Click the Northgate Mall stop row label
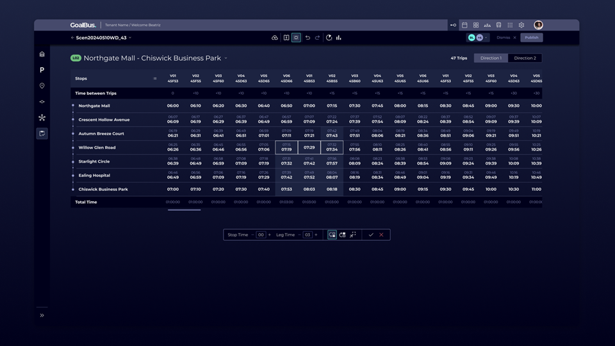This screenshot has width=615, height=346. coord(94,106)
